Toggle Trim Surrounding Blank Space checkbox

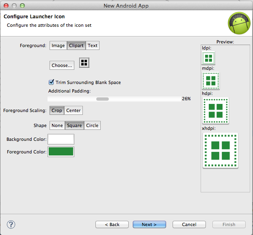pyautogui.click(x=51, y=82)
